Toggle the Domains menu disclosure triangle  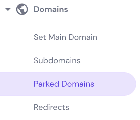point(8,9)
